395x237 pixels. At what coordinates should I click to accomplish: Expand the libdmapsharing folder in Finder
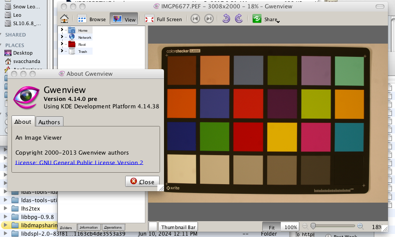5,225
